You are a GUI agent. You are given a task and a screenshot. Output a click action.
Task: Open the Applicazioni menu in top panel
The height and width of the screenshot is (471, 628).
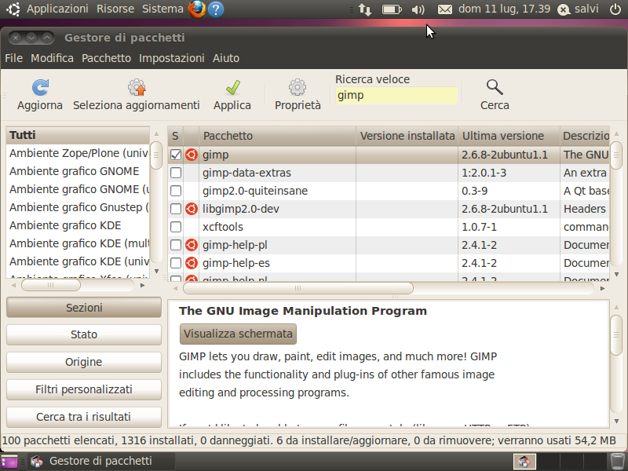[57, 9]
